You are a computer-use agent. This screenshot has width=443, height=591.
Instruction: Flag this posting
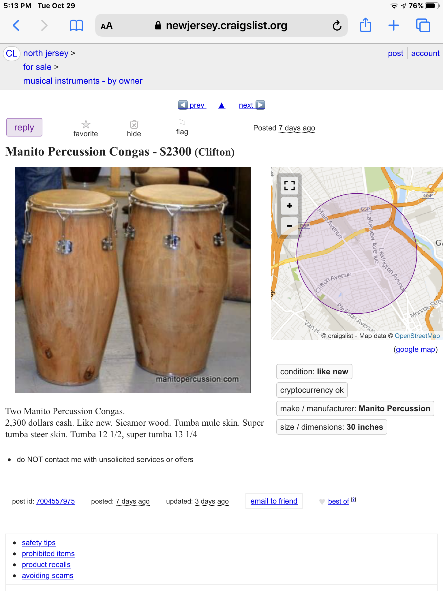click(182, 127)
